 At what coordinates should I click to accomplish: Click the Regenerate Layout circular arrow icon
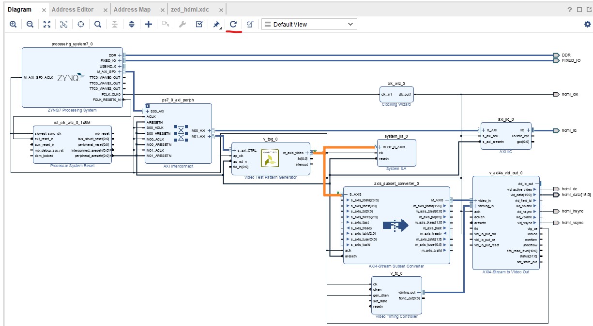click(233, 24)
